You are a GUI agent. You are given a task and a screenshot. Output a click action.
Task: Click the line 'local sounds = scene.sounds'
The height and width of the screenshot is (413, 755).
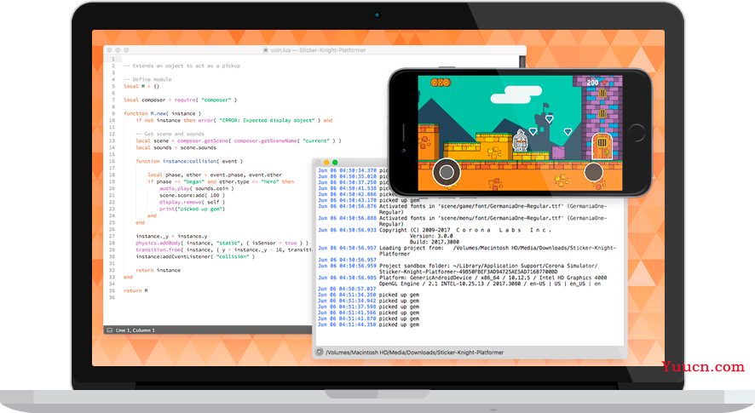click(x=176, y=148)
